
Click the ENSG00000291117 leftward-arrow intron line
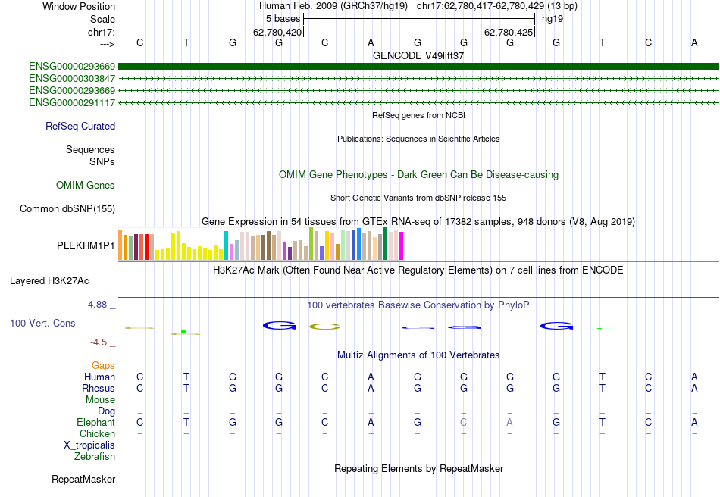click(418, 103)
